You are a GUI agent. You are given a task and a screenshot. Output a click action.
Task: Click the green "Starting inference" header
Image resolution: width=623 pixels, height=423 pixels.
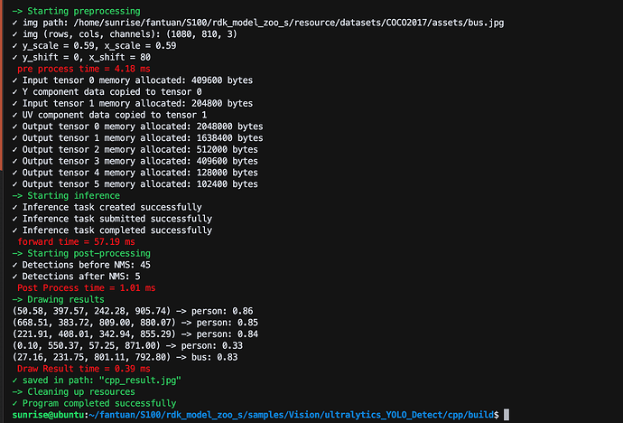tap(65, 195)
